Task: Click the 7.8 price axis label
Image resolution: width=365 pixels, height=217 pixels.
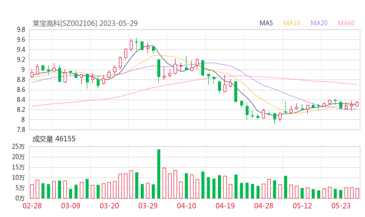Action: [x=21, y=130]
